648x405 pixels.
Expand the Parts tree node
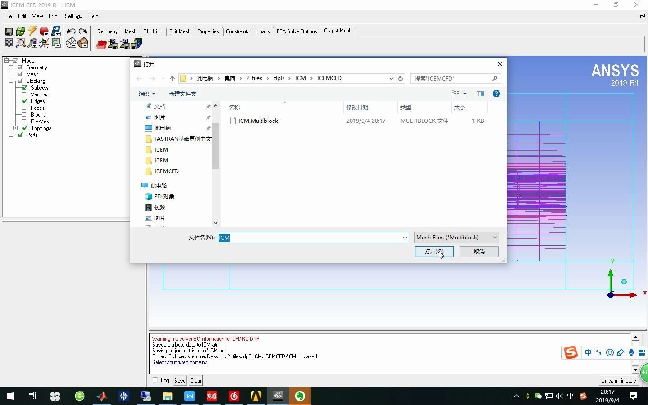pos(11,135)
